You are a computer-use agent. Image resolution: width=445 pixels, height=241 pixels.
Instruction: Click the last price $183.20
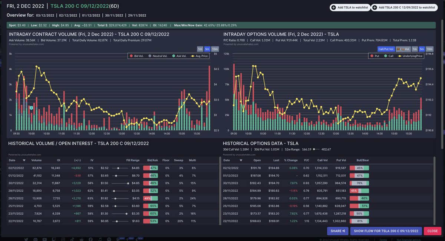(273, 214)
